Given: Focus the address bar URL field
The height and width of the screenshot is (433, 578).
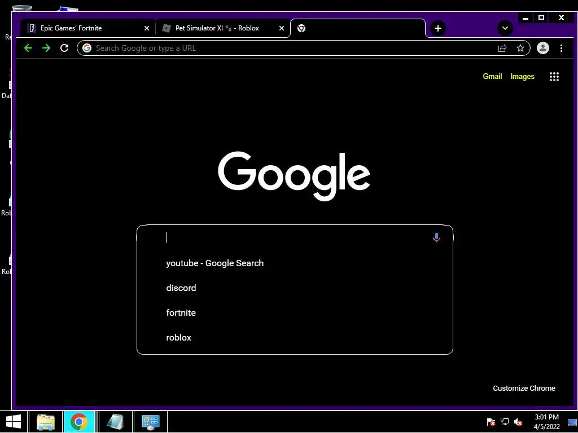Looking at the screenshot, I should pos(295,48).
